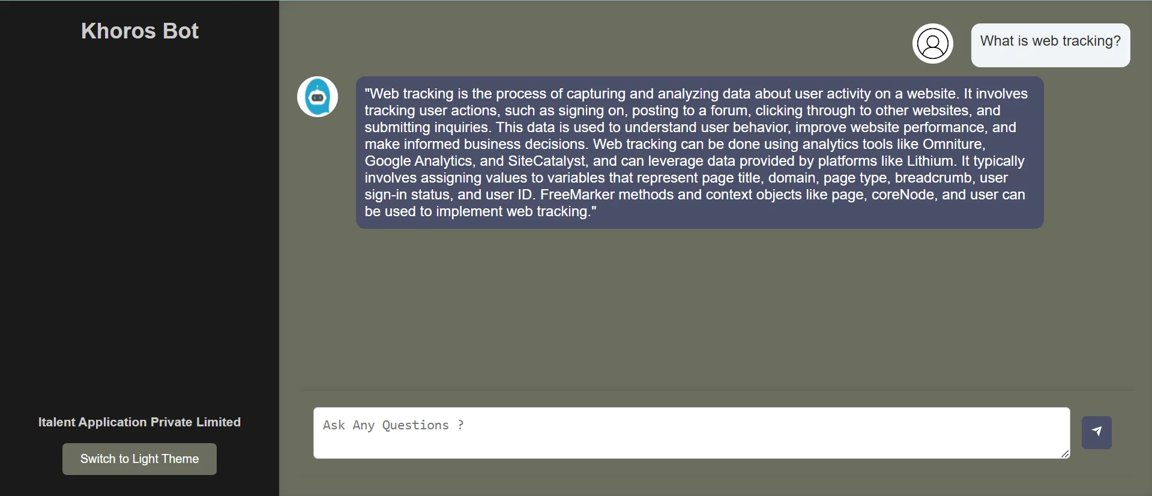Click the paper plane send icon

(x=1096, y=432)
